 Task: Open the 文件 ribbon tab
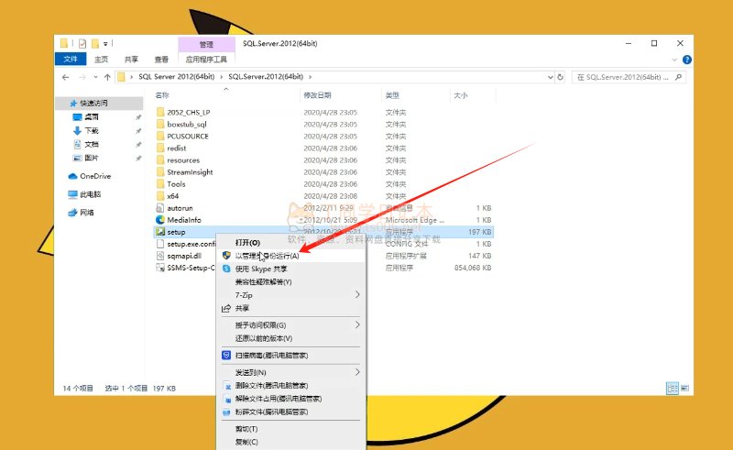(71, 59)
